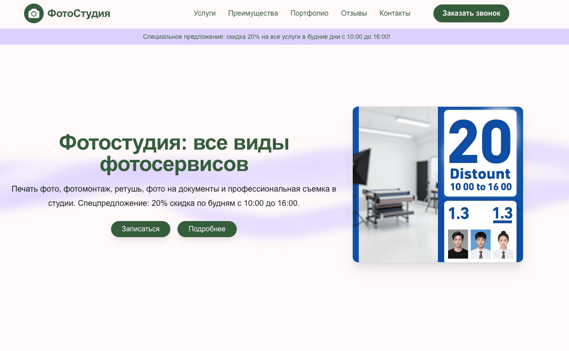Open the Контакты nav link

pos(395,13)
